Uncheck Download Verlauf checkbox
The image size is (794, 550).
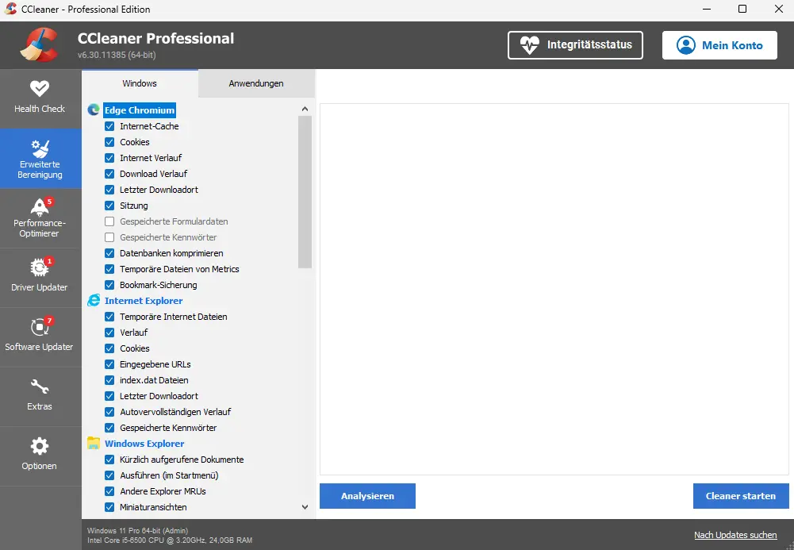point(109,174)
